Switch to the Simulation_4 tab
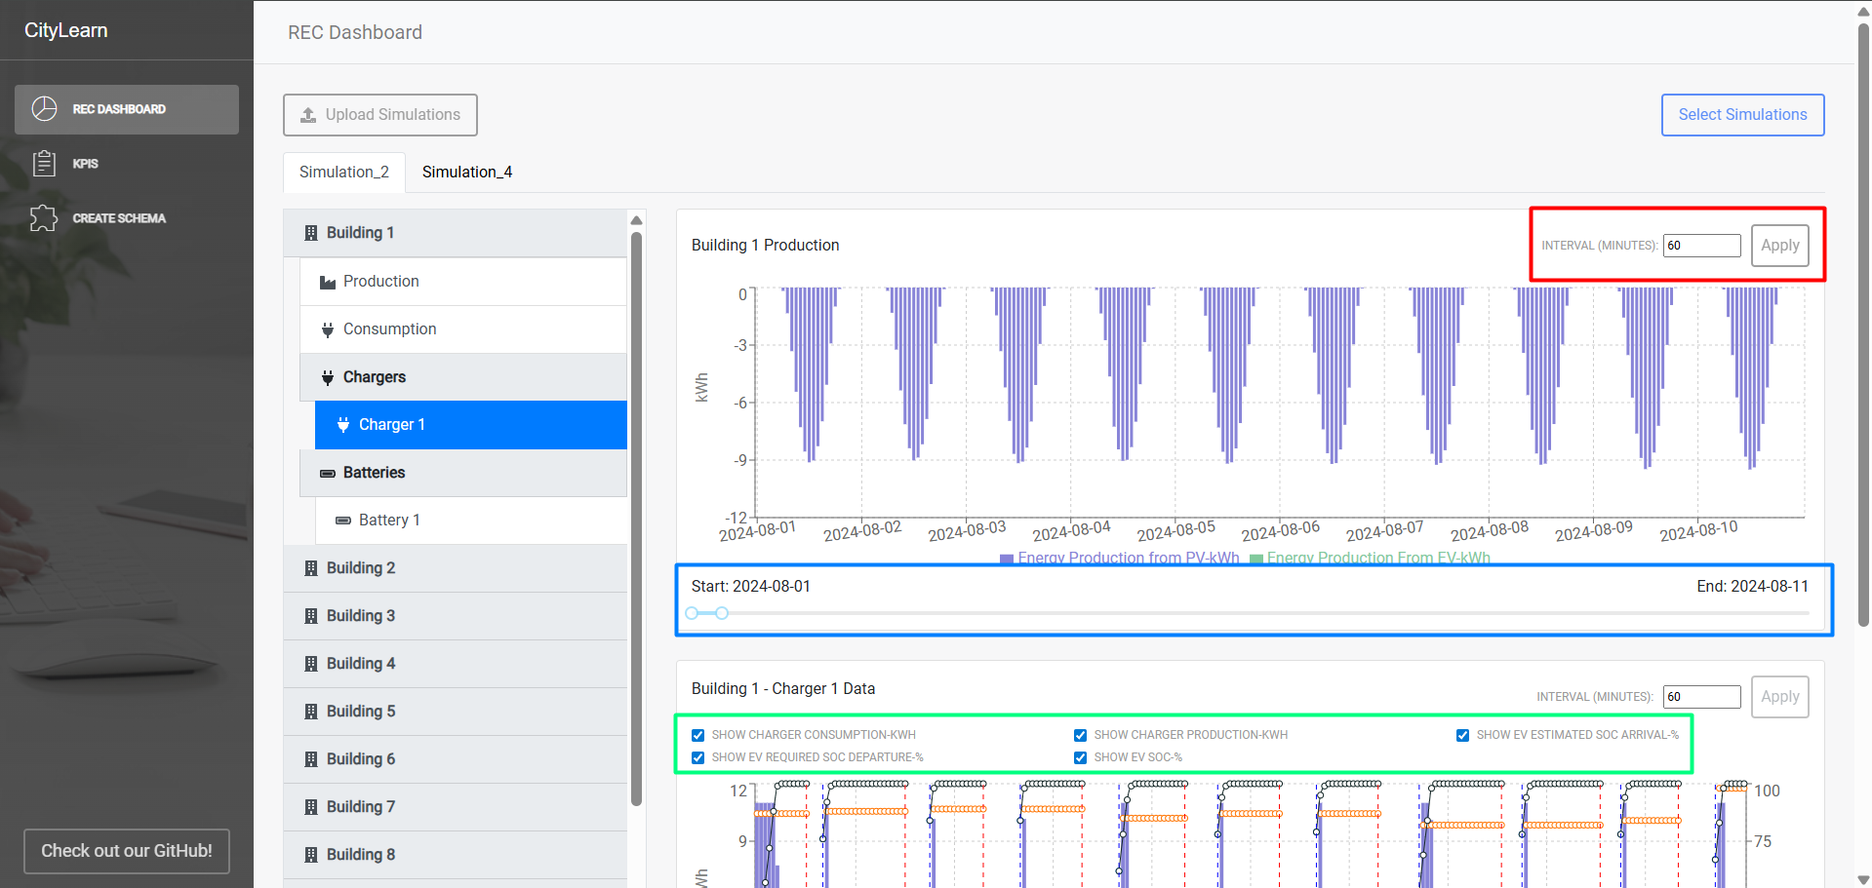The image size is (1872, 888). (x=467, y=172)
